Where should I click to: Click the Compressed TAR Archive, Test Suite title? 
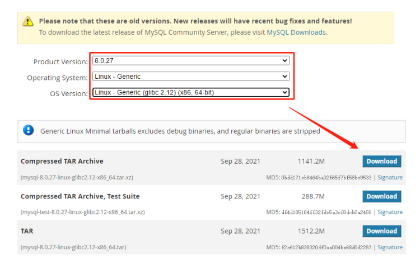[x=80, y=196]
